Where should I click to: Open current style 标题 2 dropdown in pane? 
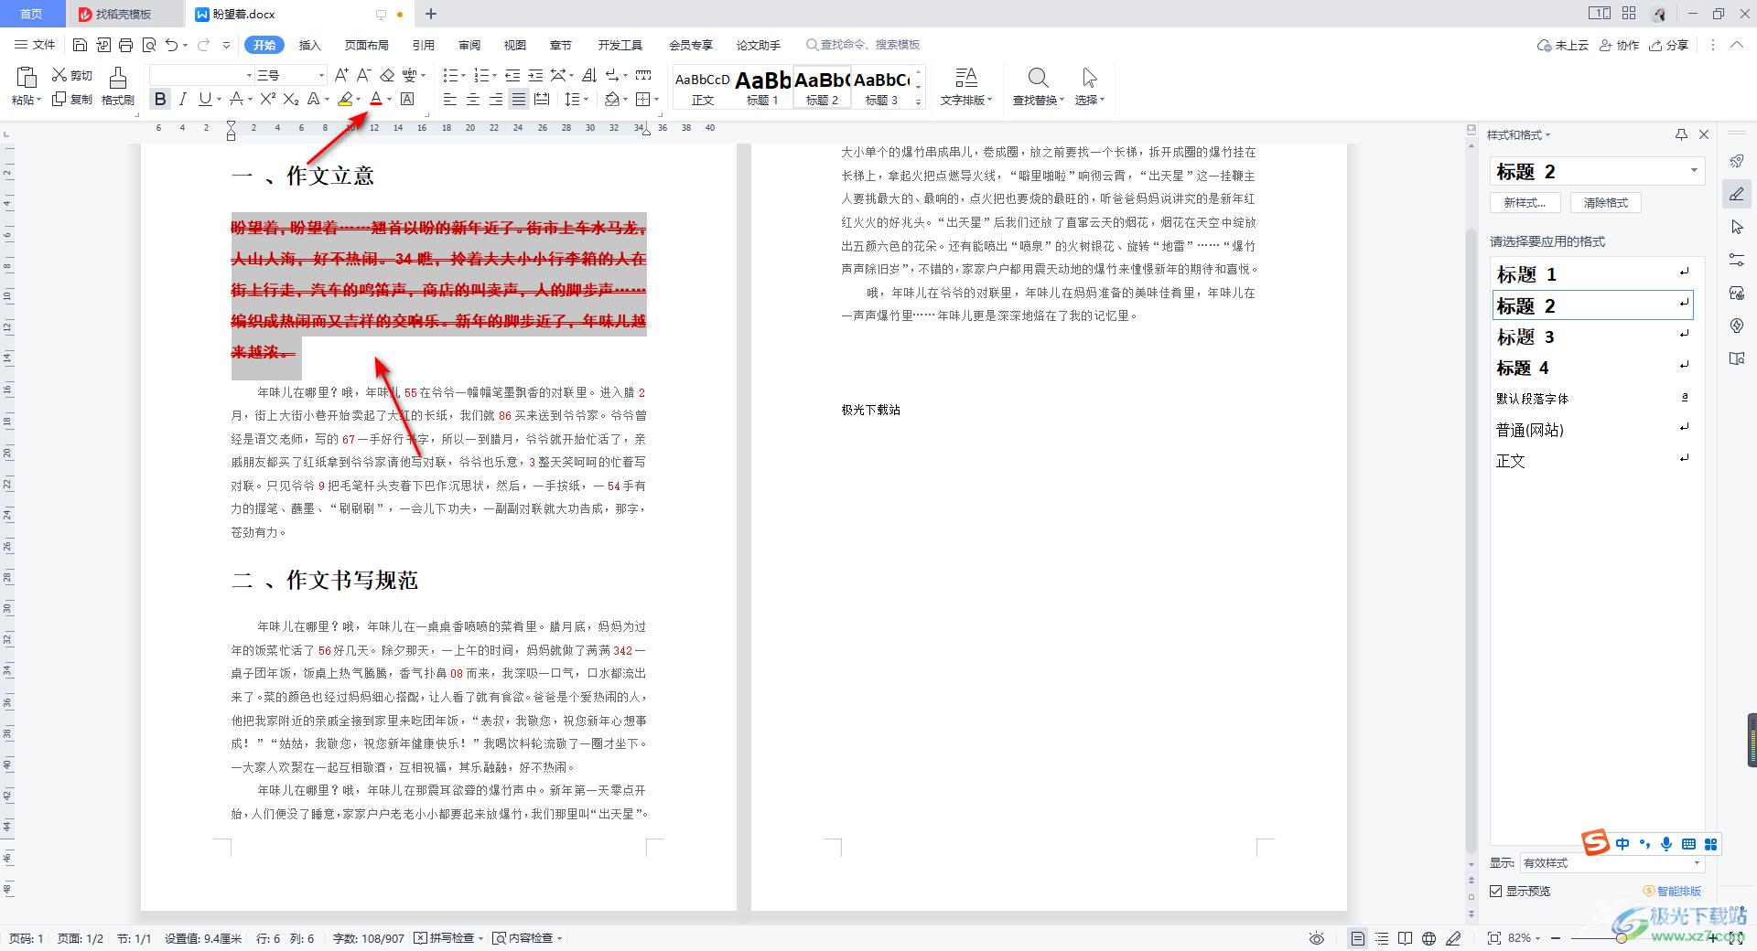1694,171
